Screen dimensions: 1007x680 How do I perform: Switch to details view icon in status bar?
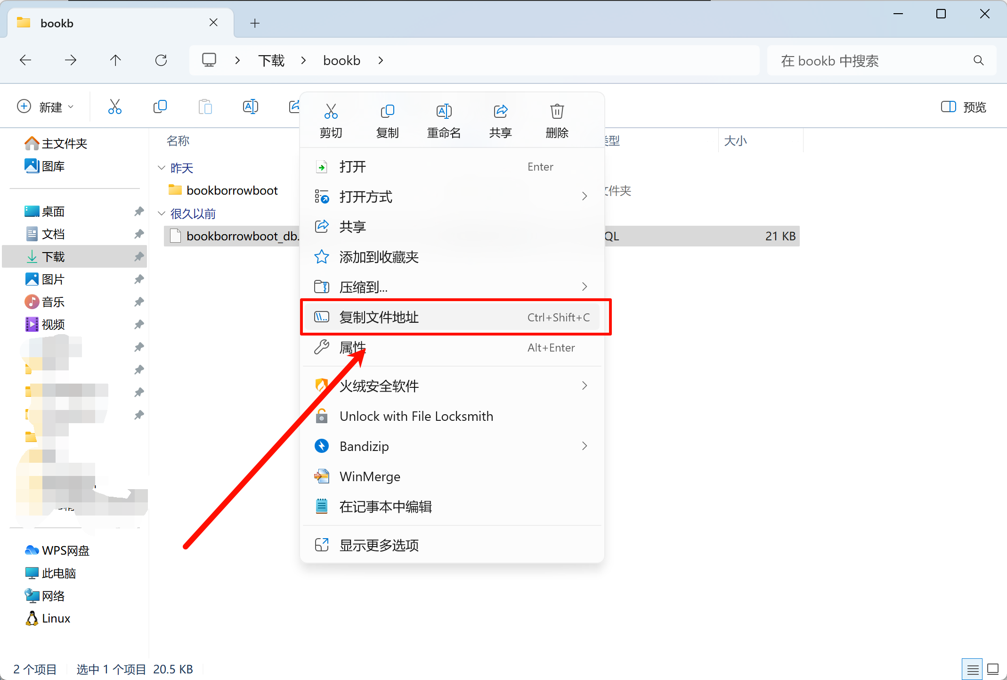(x=973, y=669)
